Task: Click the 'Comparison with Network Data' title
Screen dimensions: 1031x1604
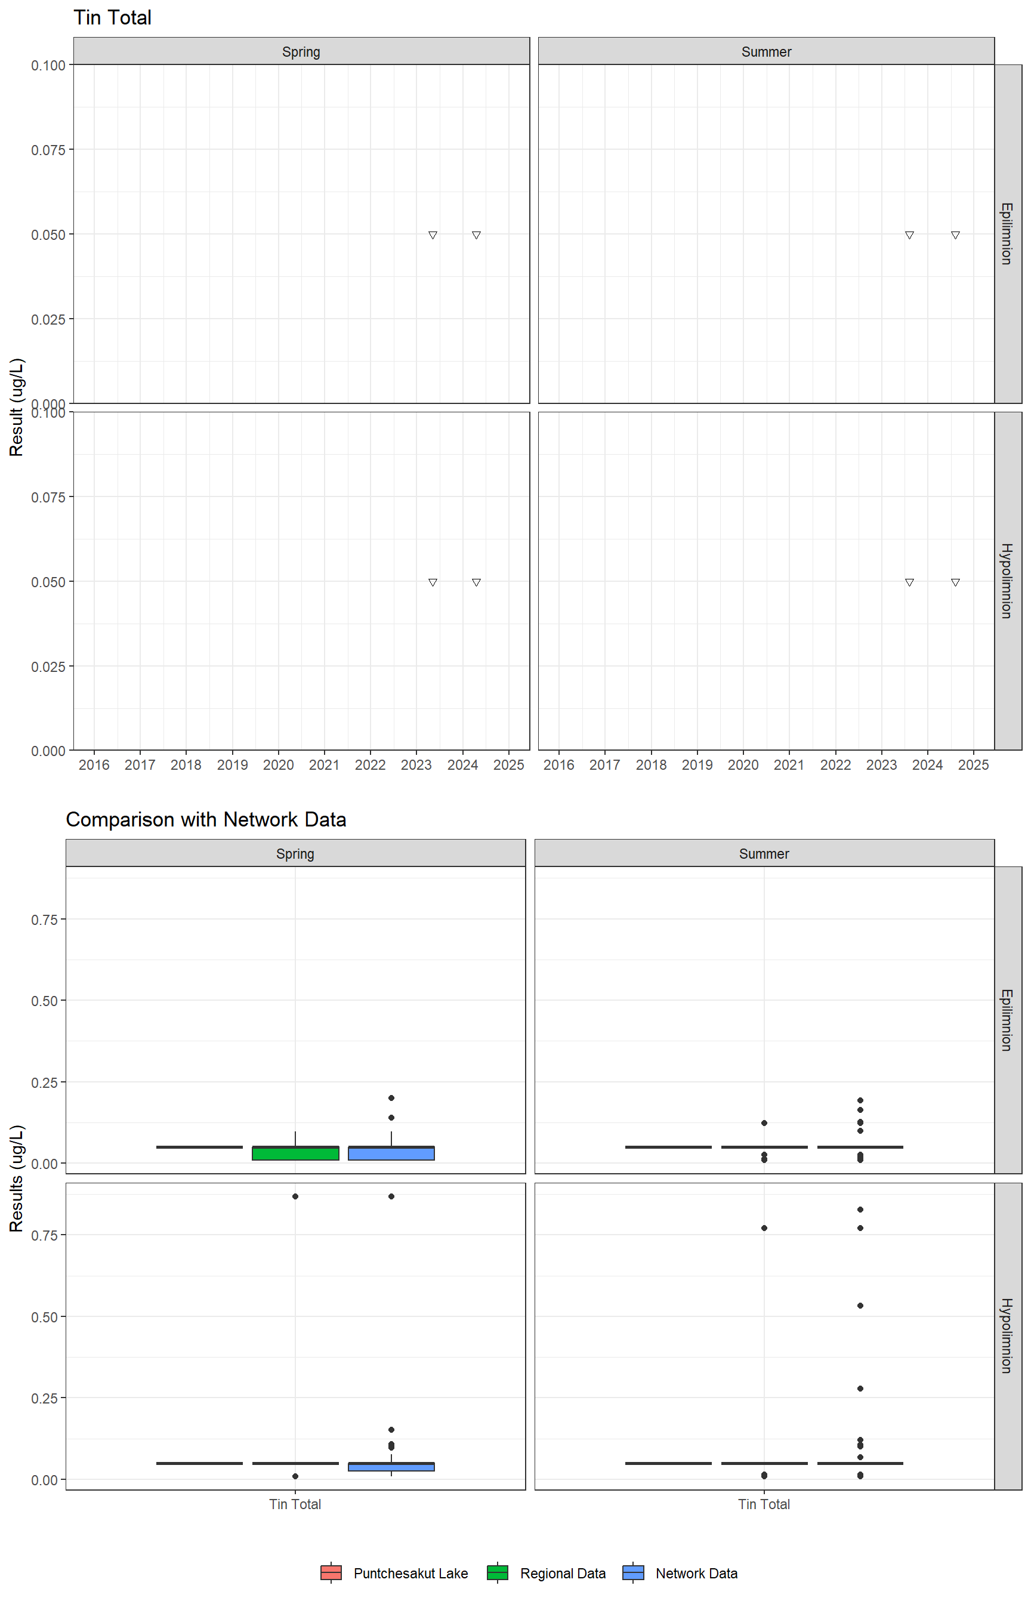Action: (x=206, y=819)
